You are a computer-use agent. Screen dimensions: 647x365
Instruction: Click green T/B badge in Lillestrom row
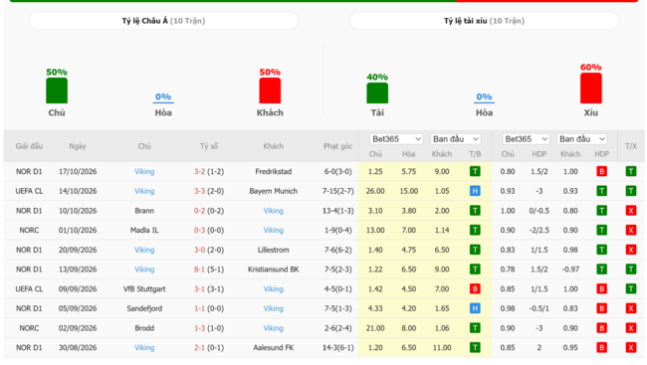pos(475,250)
